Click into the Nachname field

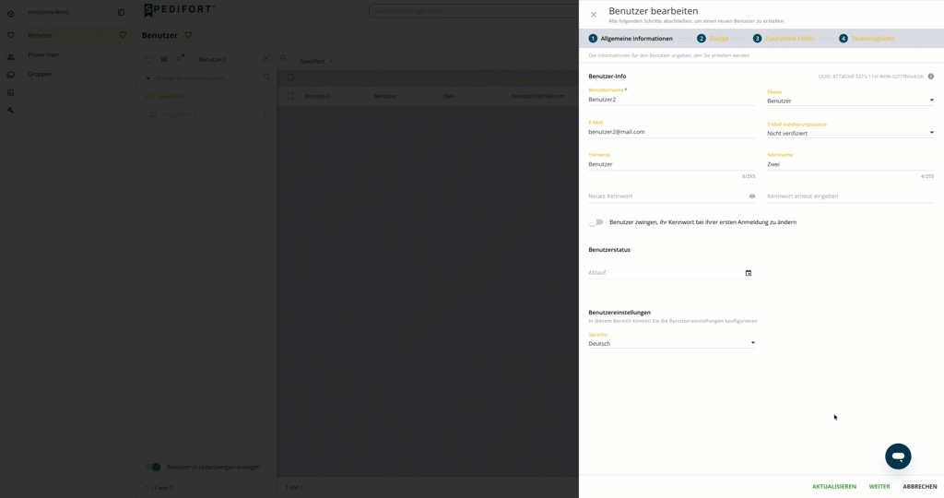[850, 164]
